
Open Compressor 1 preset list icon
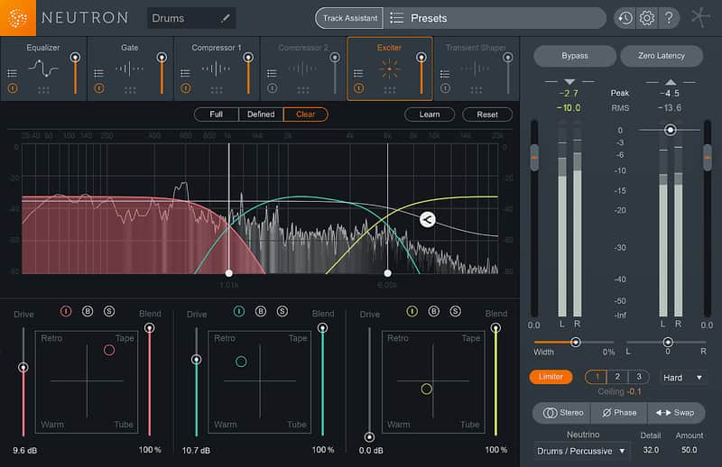tap(185, 73)
